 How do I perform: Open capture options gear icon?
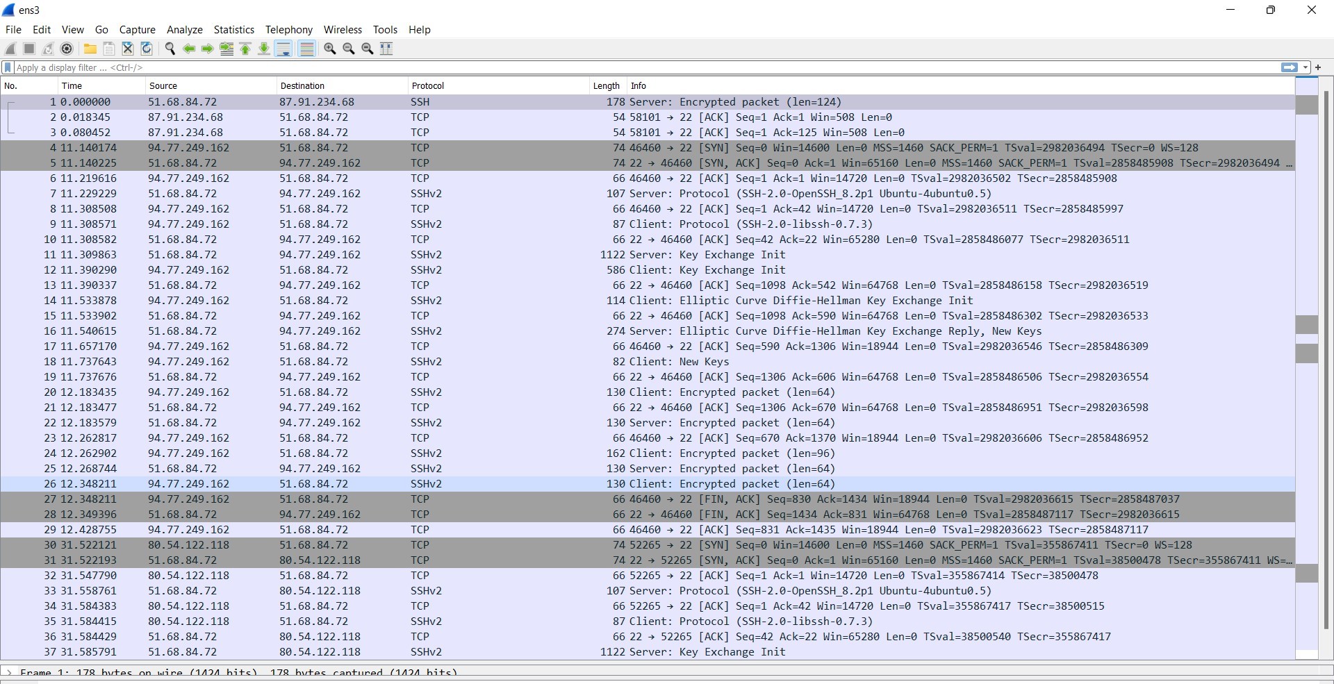67,49
